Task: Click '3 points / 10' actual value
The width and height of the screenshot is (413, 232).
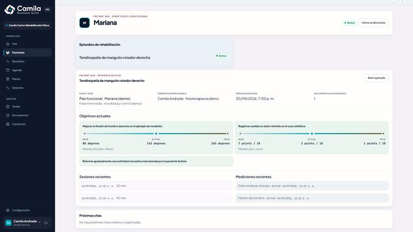Action: (312, 144)
